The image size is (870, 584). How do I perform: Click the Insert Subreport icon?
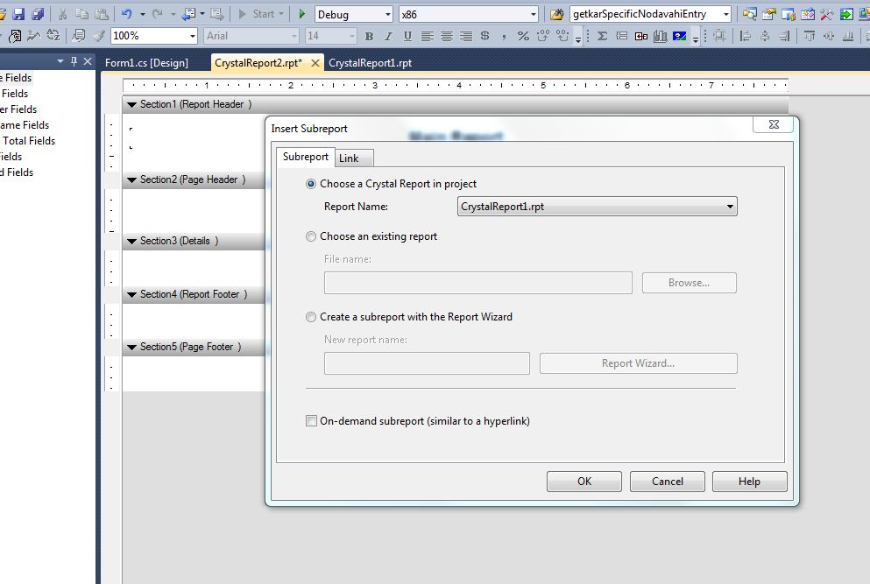click(x=641, y=37)
